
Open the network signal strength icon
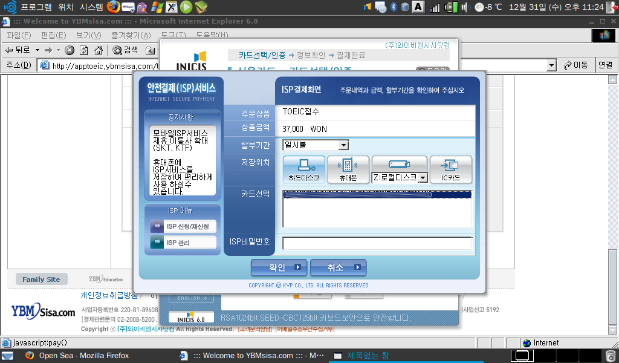click(435, 7)
